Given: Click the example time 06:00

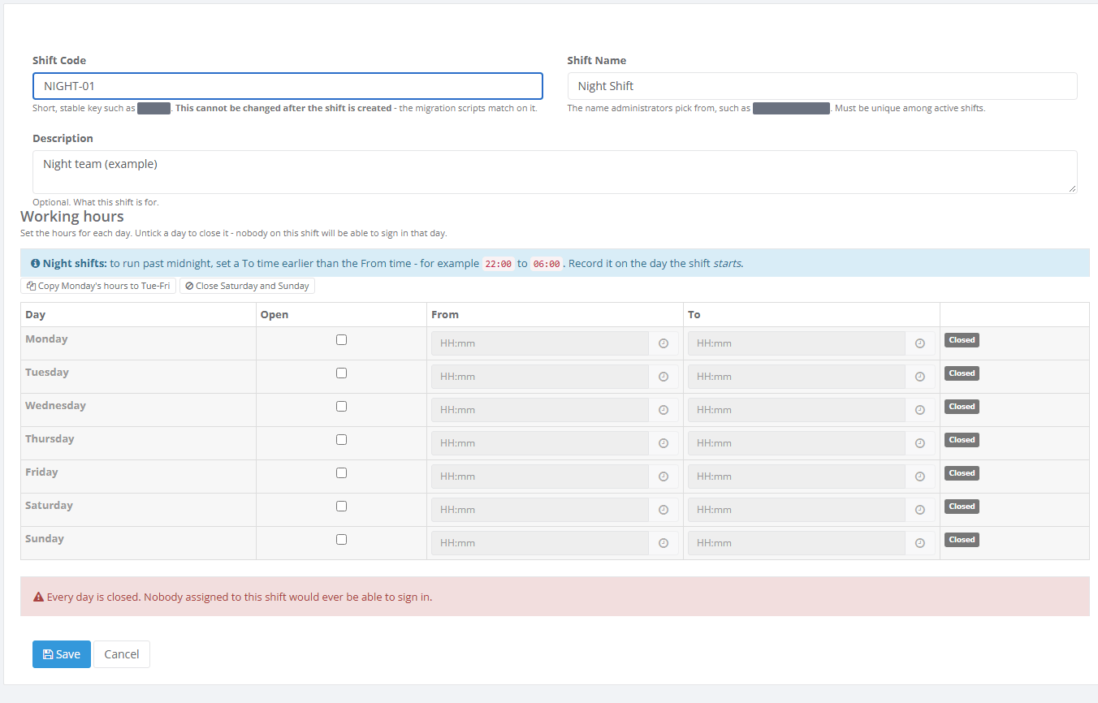Looking at the screenshot, I should (547, 264).
